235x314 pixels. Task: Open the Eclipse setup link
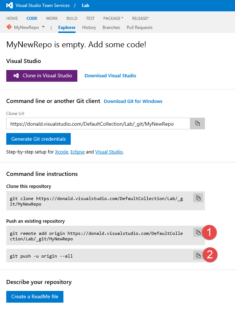[77, 152]
